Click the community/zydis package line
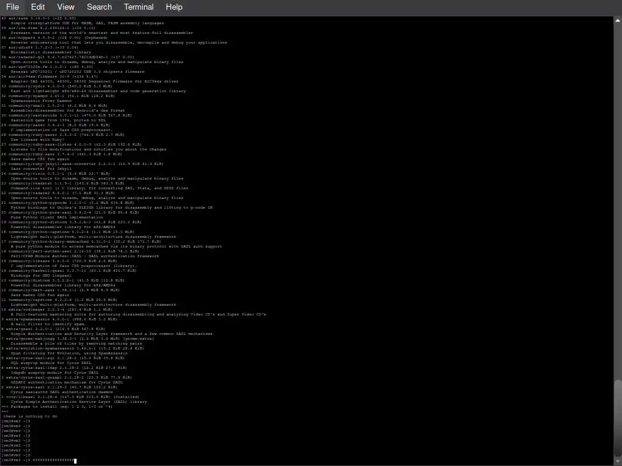This screenshot has width=622, height=466. point(56,86)
